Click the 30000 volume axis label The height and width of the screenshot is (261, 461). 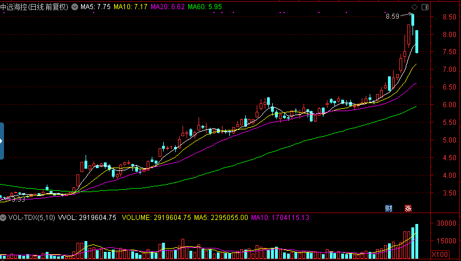point(446,223)
